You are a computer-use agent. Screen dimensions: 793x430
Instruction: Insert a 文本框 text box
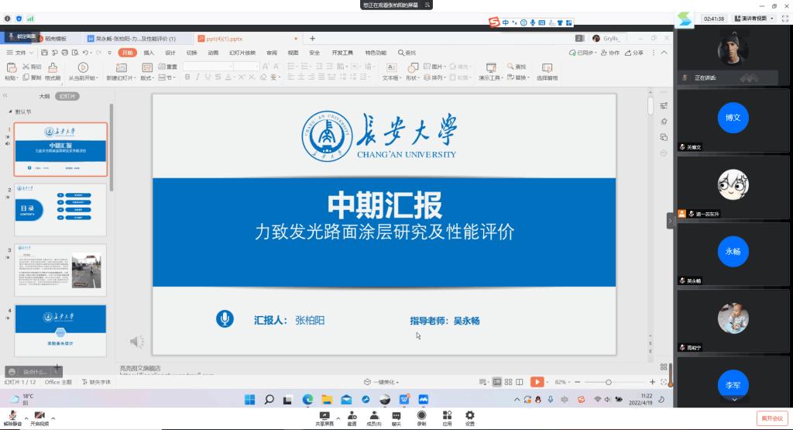click(390, 67)
